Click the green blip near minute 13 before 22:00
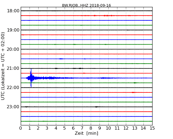Viewport: 173px width, 139px height. (135, 83)
